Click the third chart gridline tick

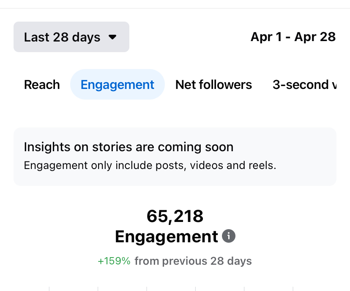147,289
